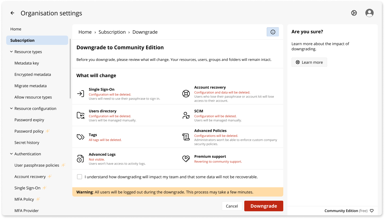Click the sparkle icon next to Single Sign-On
385x219 pixels.
44,188
